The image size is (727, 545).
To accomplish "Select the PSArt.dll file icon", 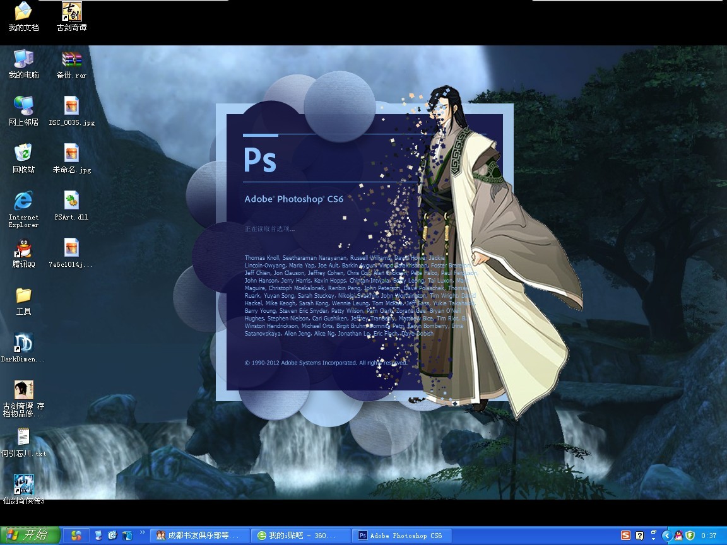I will tap(71, 206).
